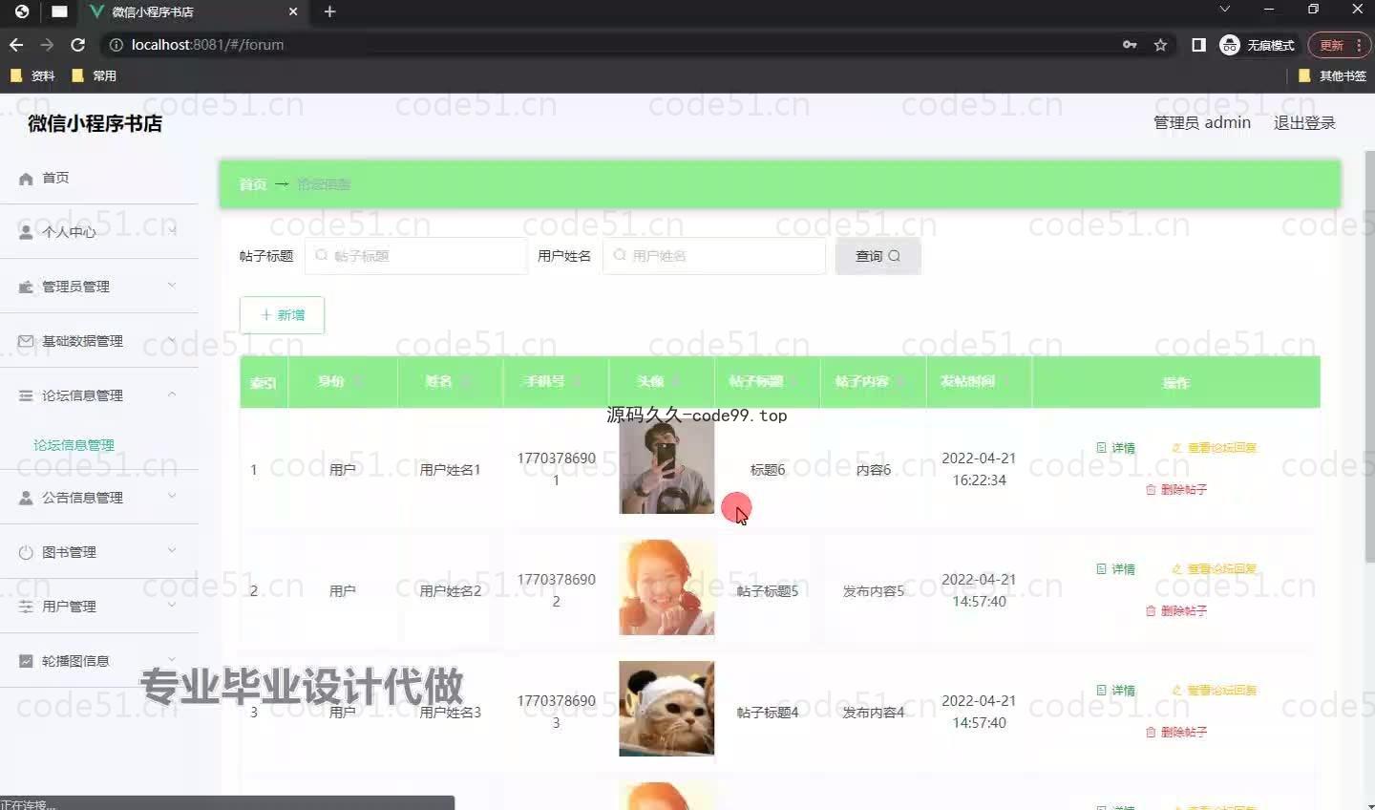
Task: Click the girl avatar thumbnail in row 2
Action: [x=666, y=587]
